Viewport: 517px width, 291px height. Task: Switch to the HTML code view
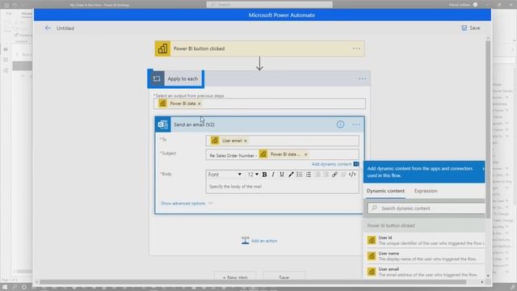coord(352,175)
